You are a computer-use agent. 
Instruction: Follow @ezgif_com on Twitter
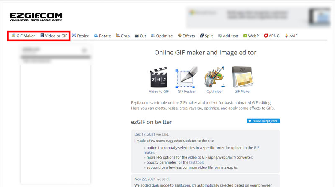click(263, 121)
